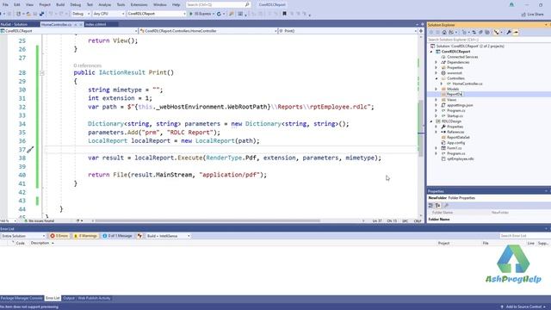
Task: Select Startup.cs in Solution Explorer
Action: coord(455,116)
